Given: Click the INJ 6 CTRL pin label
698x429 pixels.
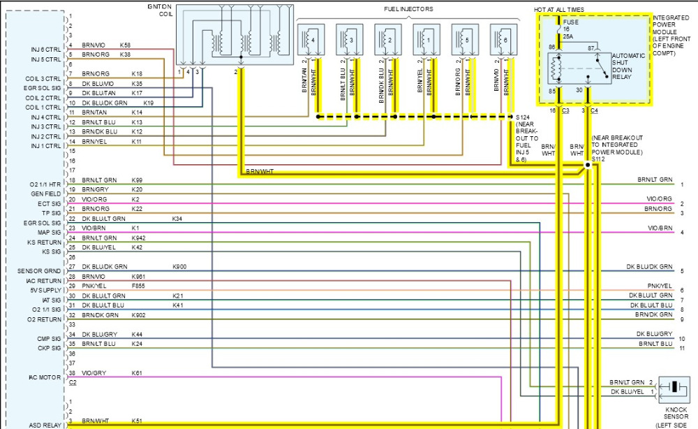Looking at the screenshot, I should point(46,50).
